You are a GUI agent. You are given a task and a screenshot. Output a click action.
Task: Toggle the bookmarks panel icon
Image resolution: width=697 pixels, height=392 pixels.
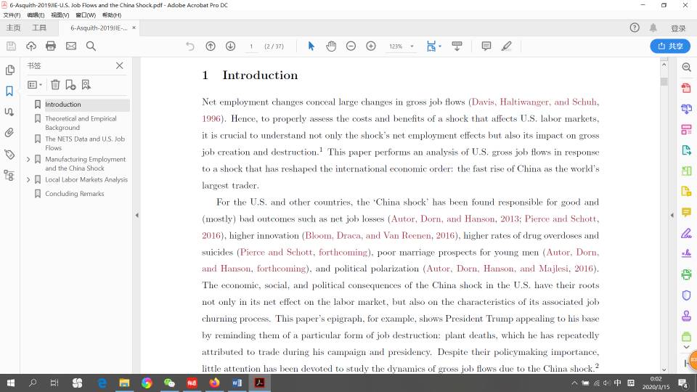point(9,91)
